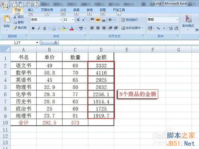Image resolution: width=199 pixels, height=149 pixels.
Task: Click the comma style icon
Action: (x=164, y=28)
